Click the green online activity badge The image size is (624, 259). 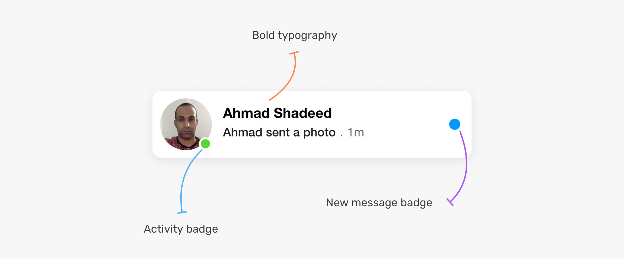point(206,143)
